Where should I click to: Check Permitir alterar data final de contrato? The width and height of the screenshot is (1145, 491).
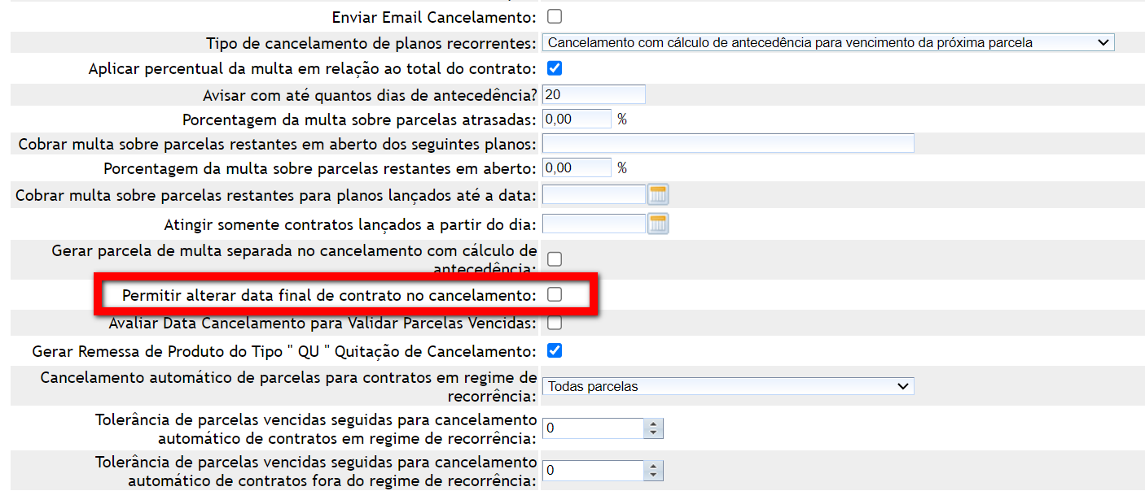point(555,294)
